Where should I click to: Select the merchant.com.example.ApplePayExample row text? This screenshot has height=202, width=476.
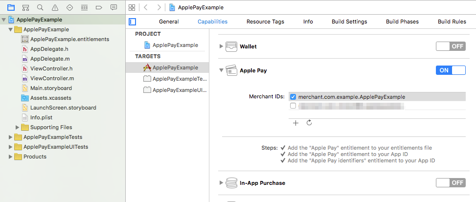point(352,97)
